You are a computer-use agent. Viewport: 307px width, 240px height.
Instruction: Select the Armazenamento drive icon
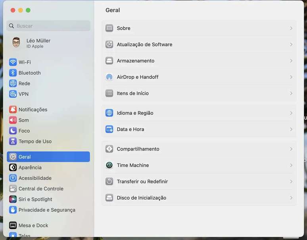[x=109, y=61]
